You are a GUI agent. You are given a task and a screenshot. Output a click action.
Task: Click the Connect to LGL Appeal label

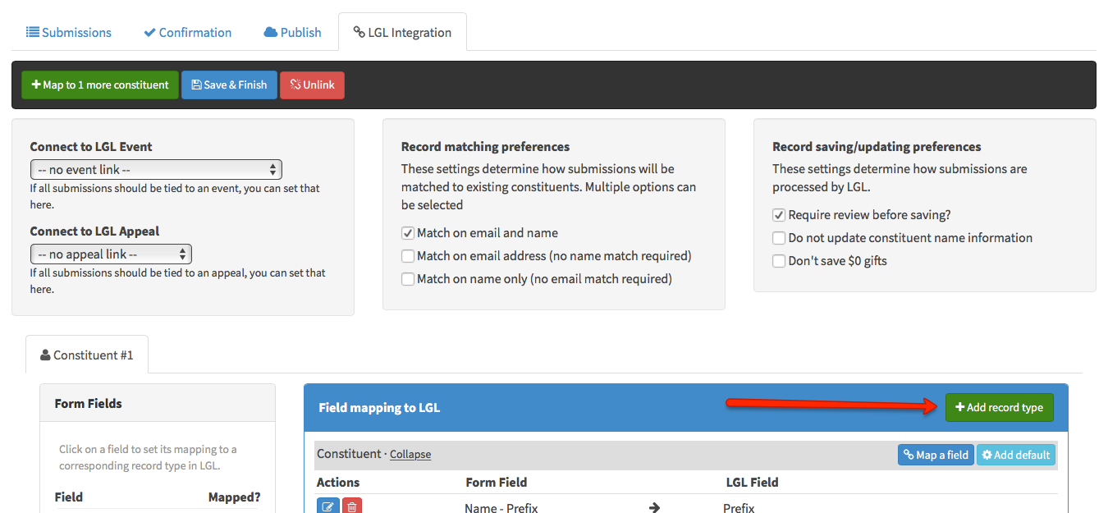click(94, 231)
